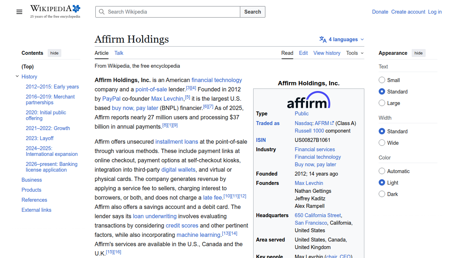459x258 pixels.
Task: Go to References section in contents
Action: [34, 200]
